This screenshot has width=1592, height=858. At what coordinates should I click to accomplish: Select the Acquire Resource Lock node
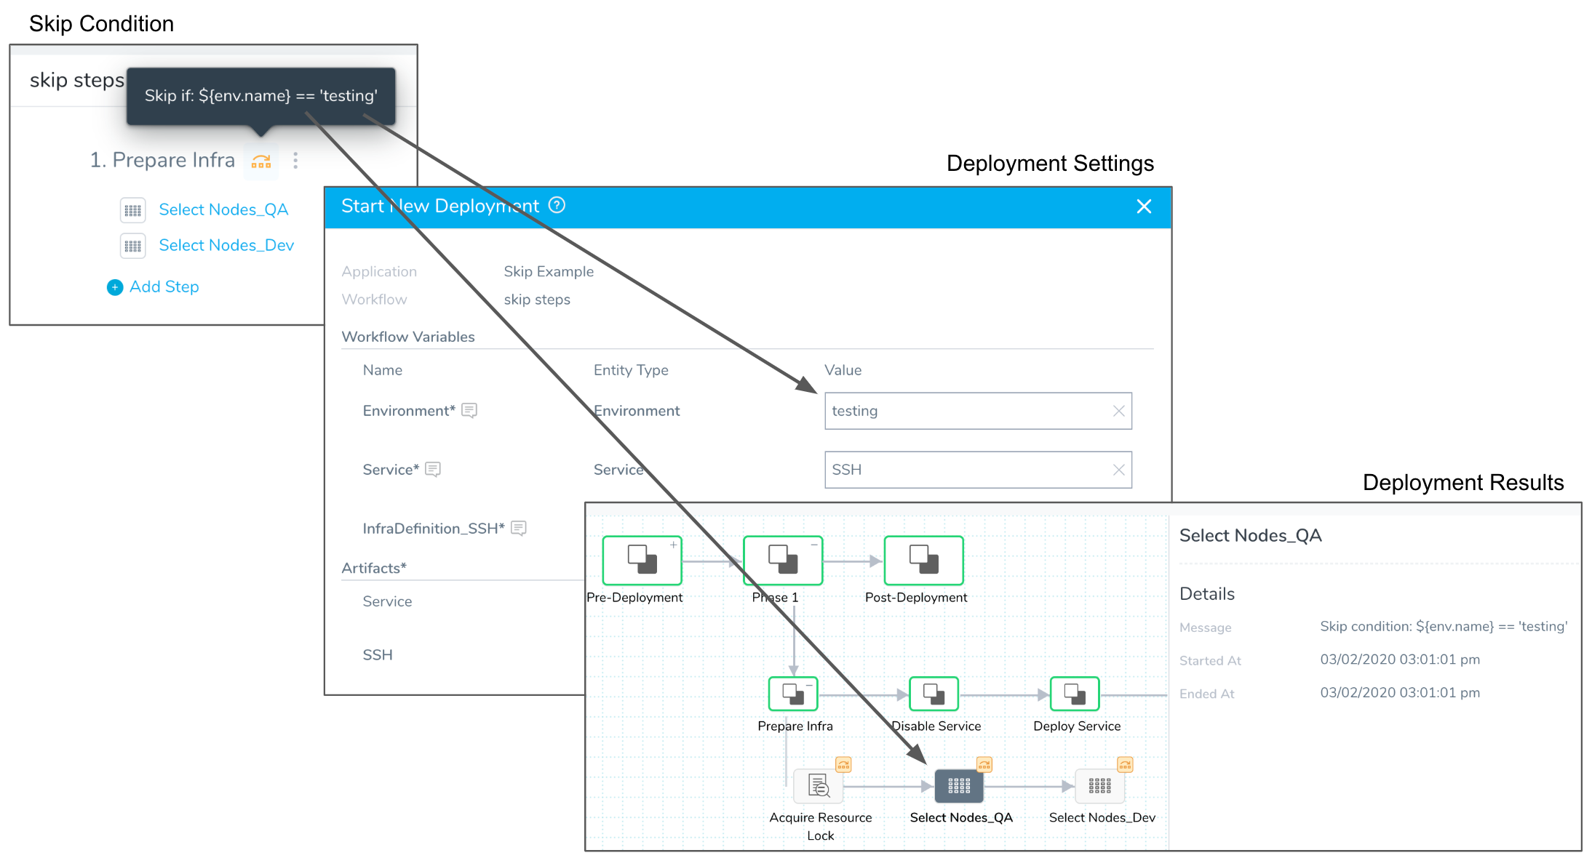click(819, 786)
